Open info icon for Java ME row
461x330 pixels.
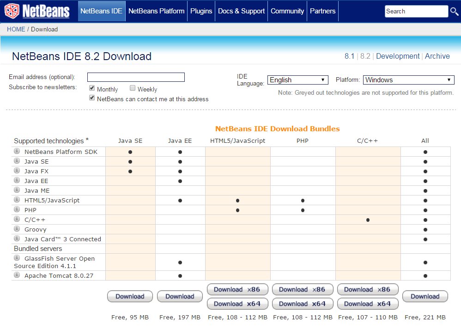[17, 190]
